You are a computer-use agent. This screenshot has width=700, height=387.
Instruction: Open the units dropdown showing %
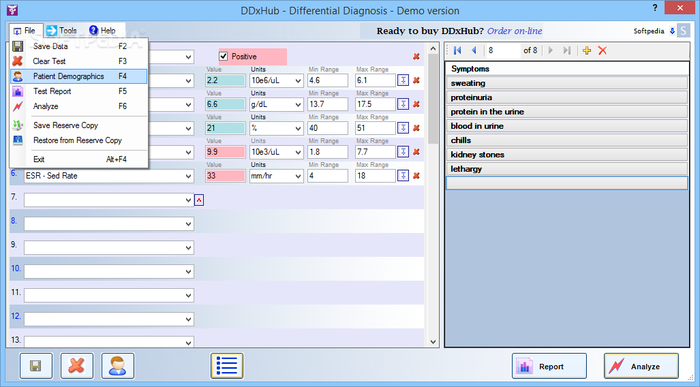tap(299, 129)
